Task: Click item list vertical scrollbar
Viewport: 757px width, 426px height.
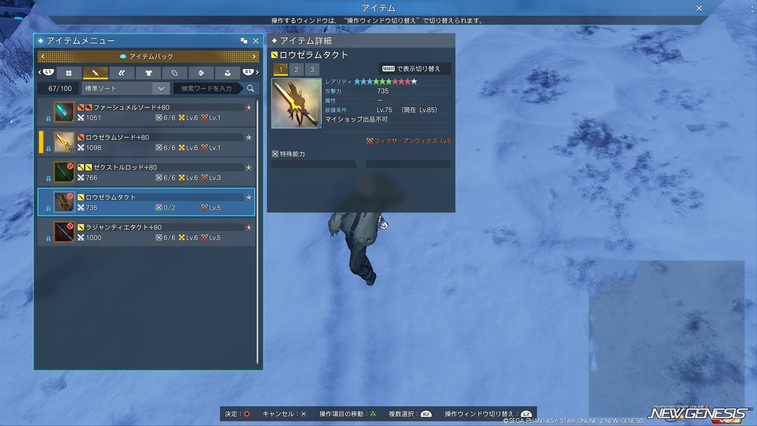Action: [257, 231]
